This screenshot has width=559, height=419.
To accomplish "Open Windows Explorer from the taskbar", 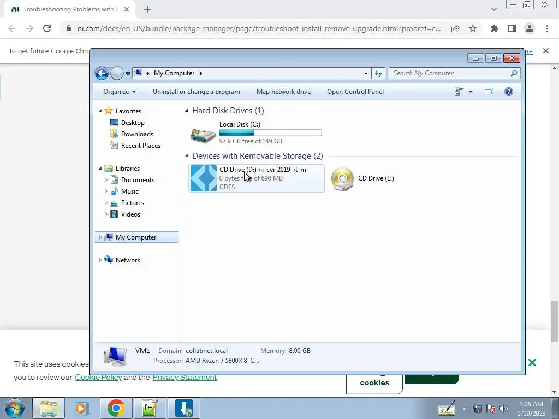I will tap(49, 408).
